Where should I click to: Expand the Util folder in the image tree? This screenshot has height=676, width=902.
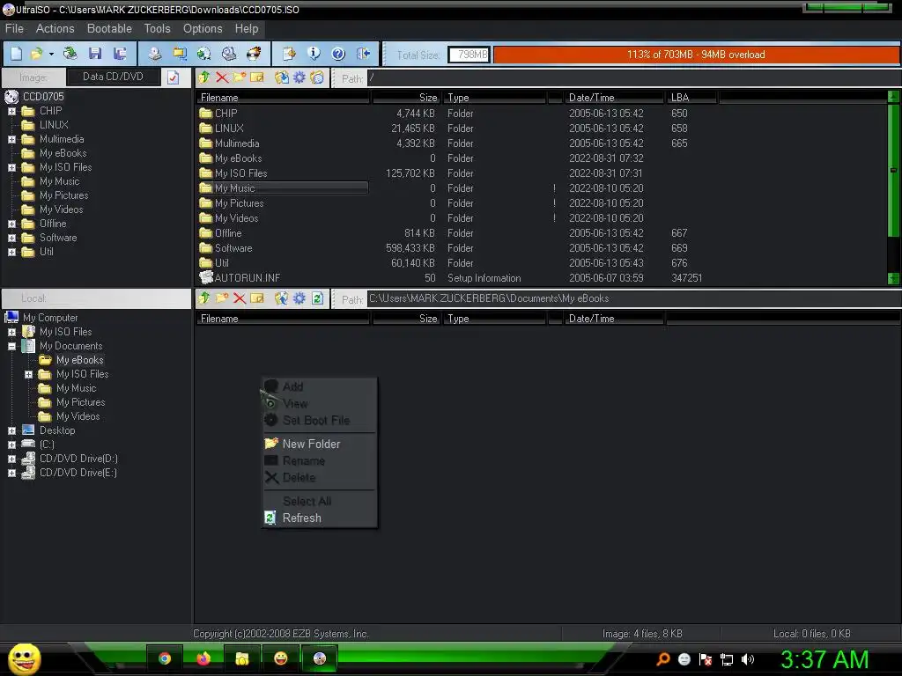click(x=11, y=252)
